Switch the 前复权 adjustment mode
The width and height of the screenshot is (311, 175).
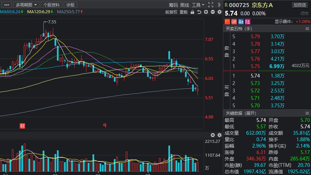tap(171, 12)
